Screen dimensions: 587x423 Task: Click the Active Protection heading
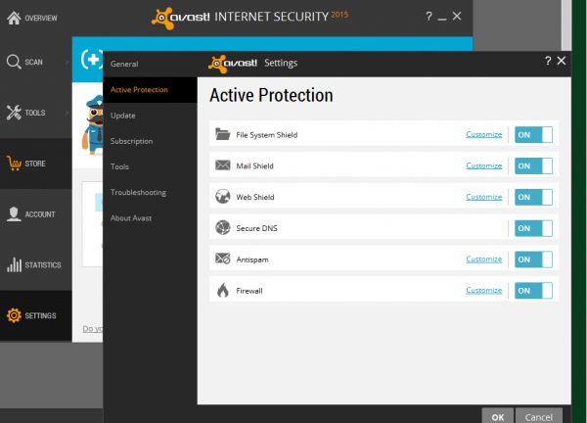(x=271, y=95)
